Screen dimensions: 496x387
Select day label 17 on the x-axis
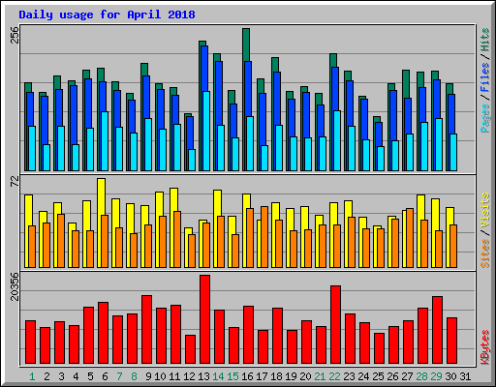[x=262, y=376]
